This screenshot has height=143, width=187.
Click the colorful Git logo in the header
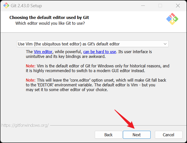point(172,19)
